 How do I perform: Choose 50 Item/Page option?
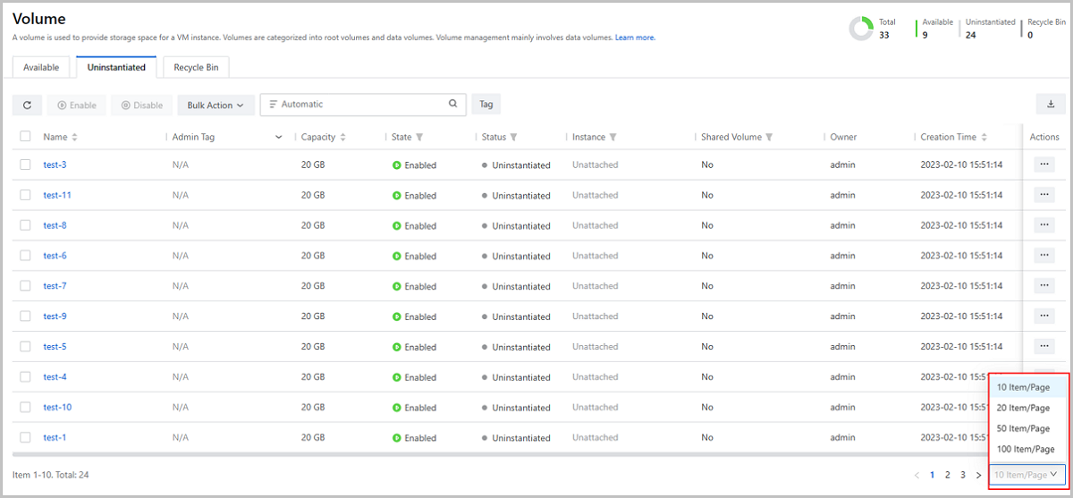(x=1023, y=428)
